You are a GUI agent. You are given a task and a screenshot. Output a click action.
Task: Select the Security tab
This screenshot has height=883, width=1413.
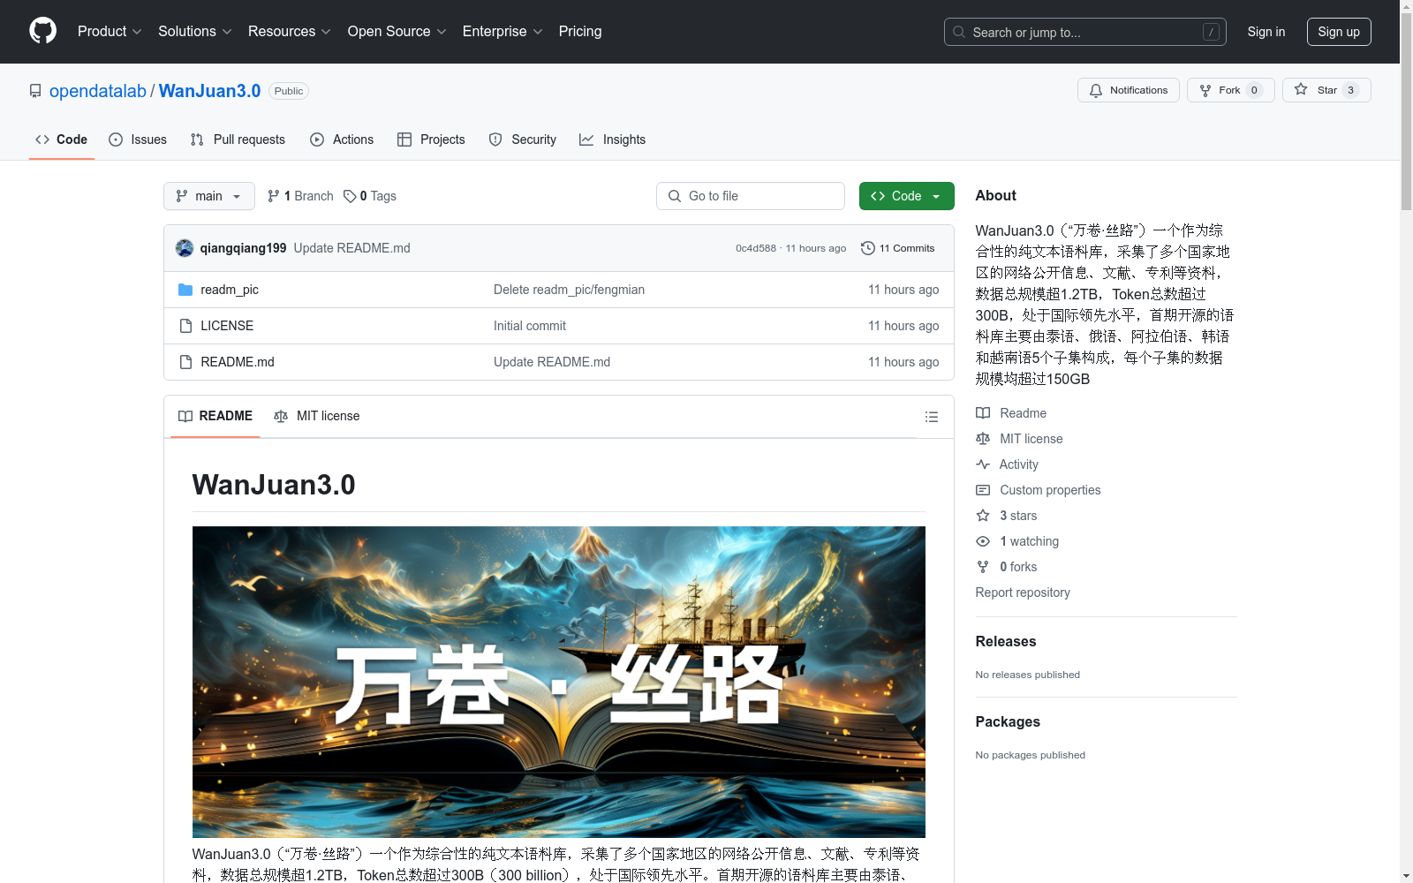click(523, 140)
